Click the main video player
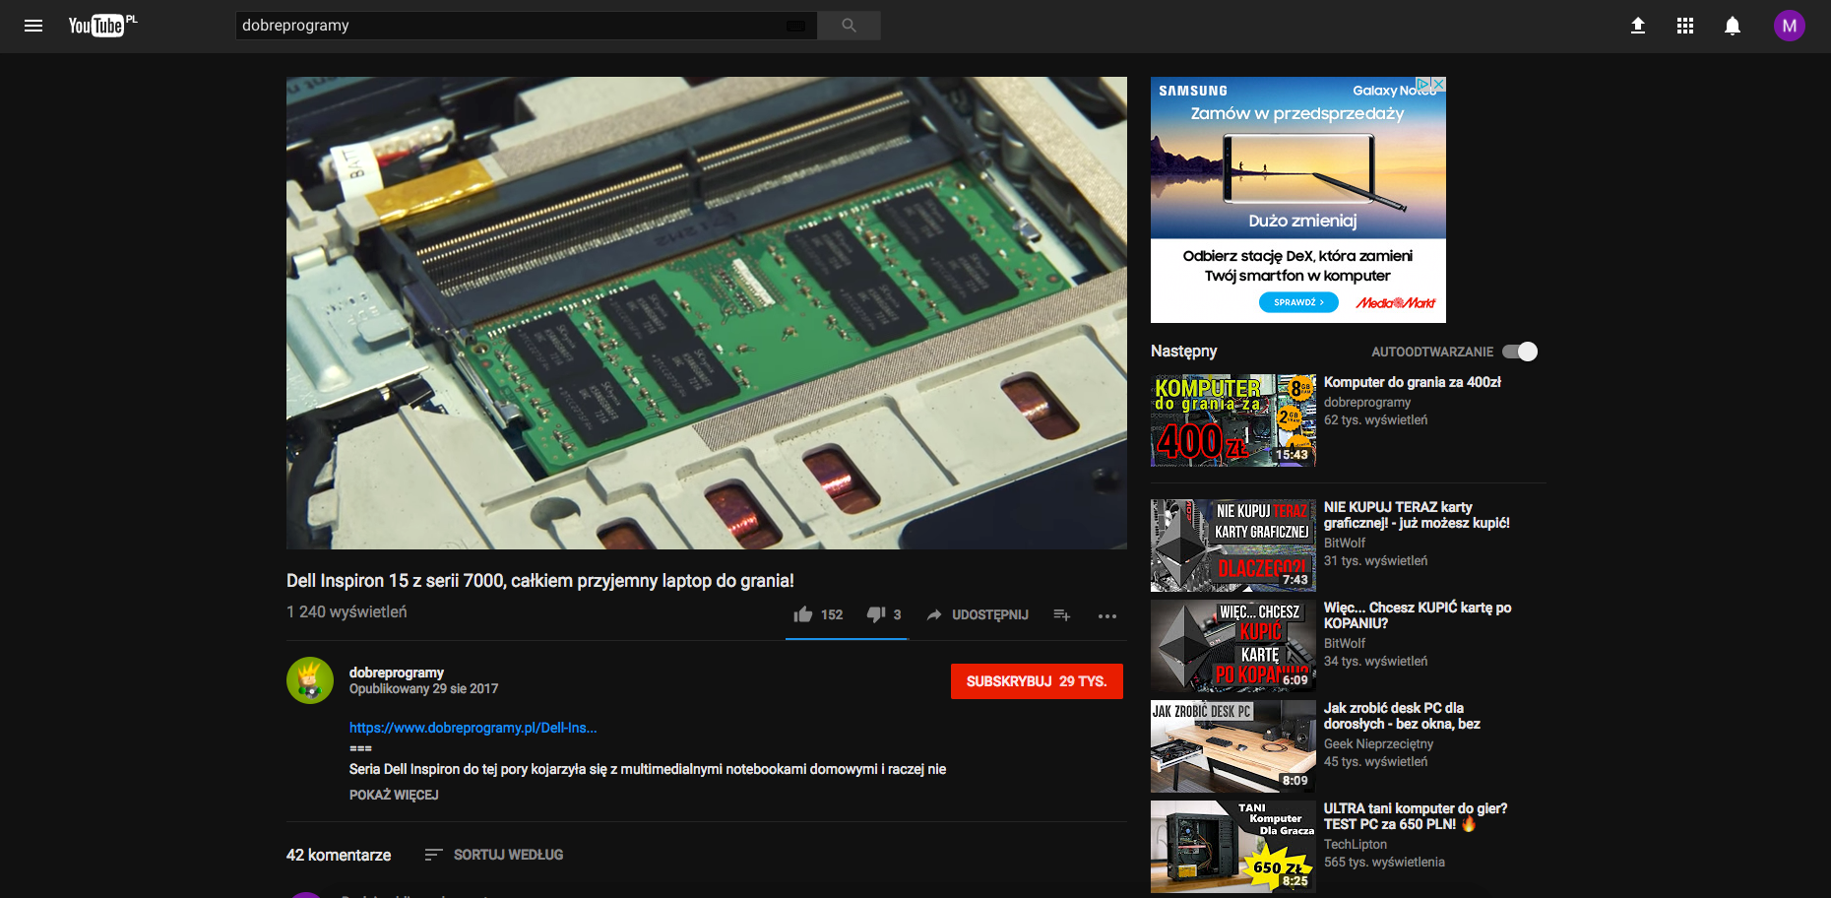Screen dimensions: 1831x898 707,313
